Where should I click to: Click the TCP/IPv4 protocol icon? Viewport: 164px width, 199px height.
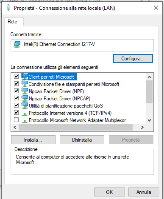[25, 114]
